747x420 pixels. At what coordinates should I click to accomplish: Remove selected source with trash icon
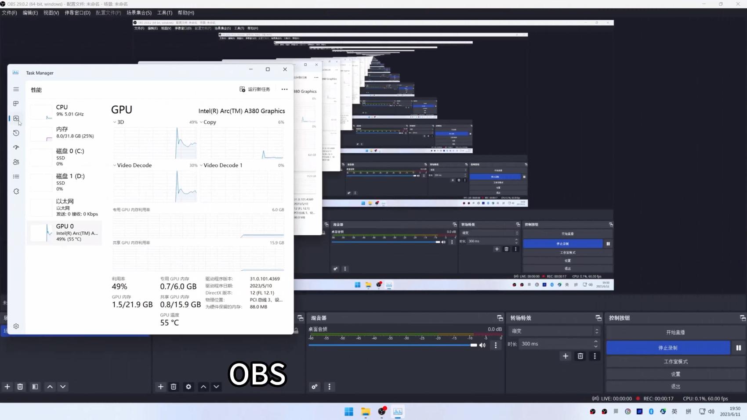[174, 387]
